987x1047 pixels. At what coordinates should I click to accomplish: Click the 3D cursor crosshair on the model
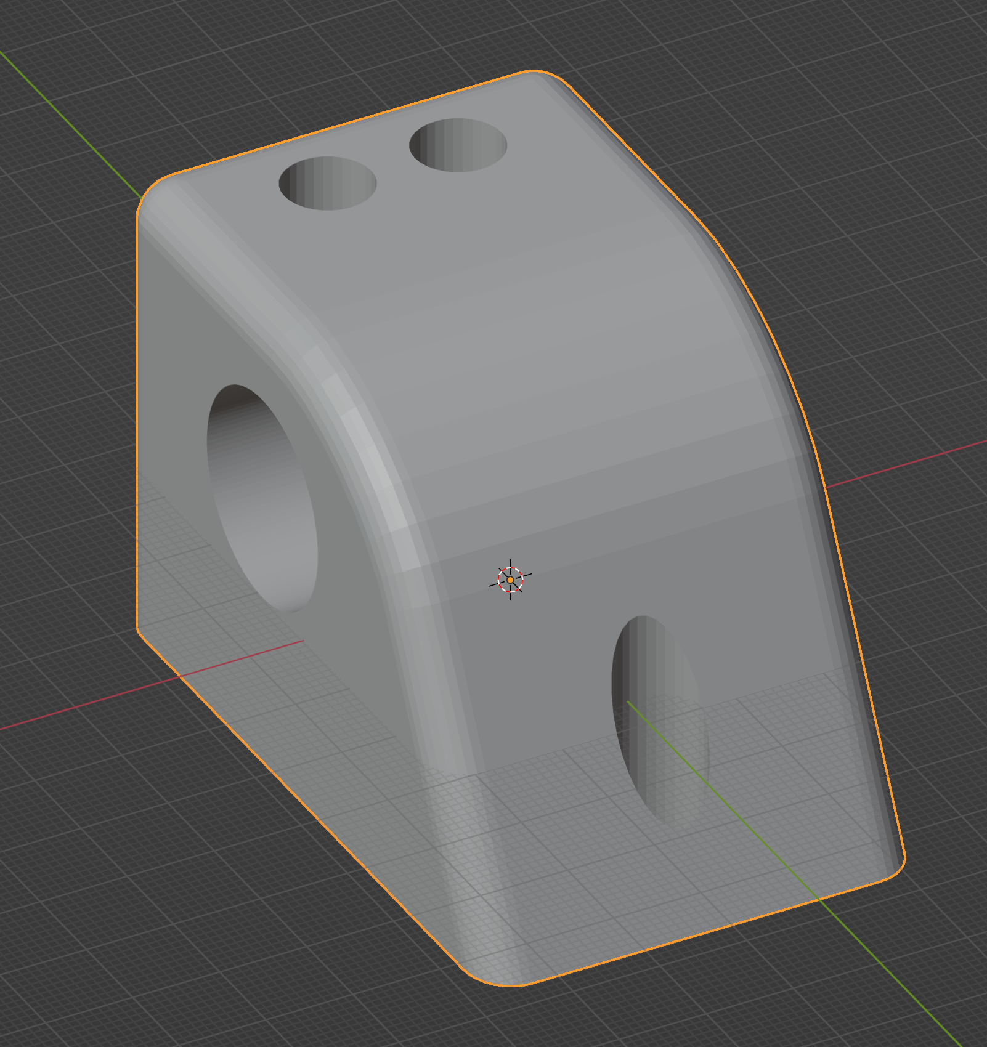click(x=510, y=580)
